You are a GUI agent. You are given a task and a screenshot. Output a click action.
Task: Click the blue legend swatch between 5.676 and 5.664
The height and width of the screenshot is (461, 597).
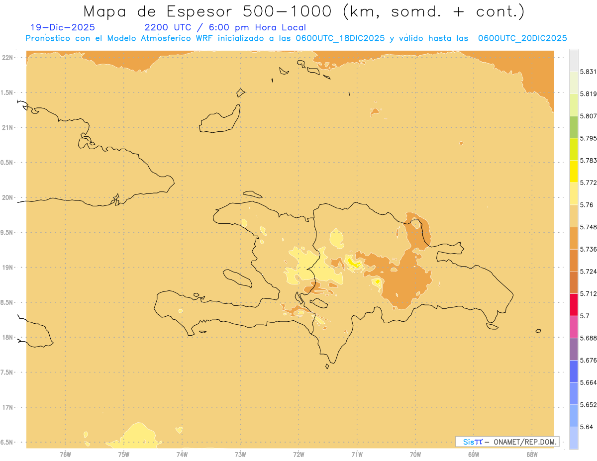pos(574,371)
